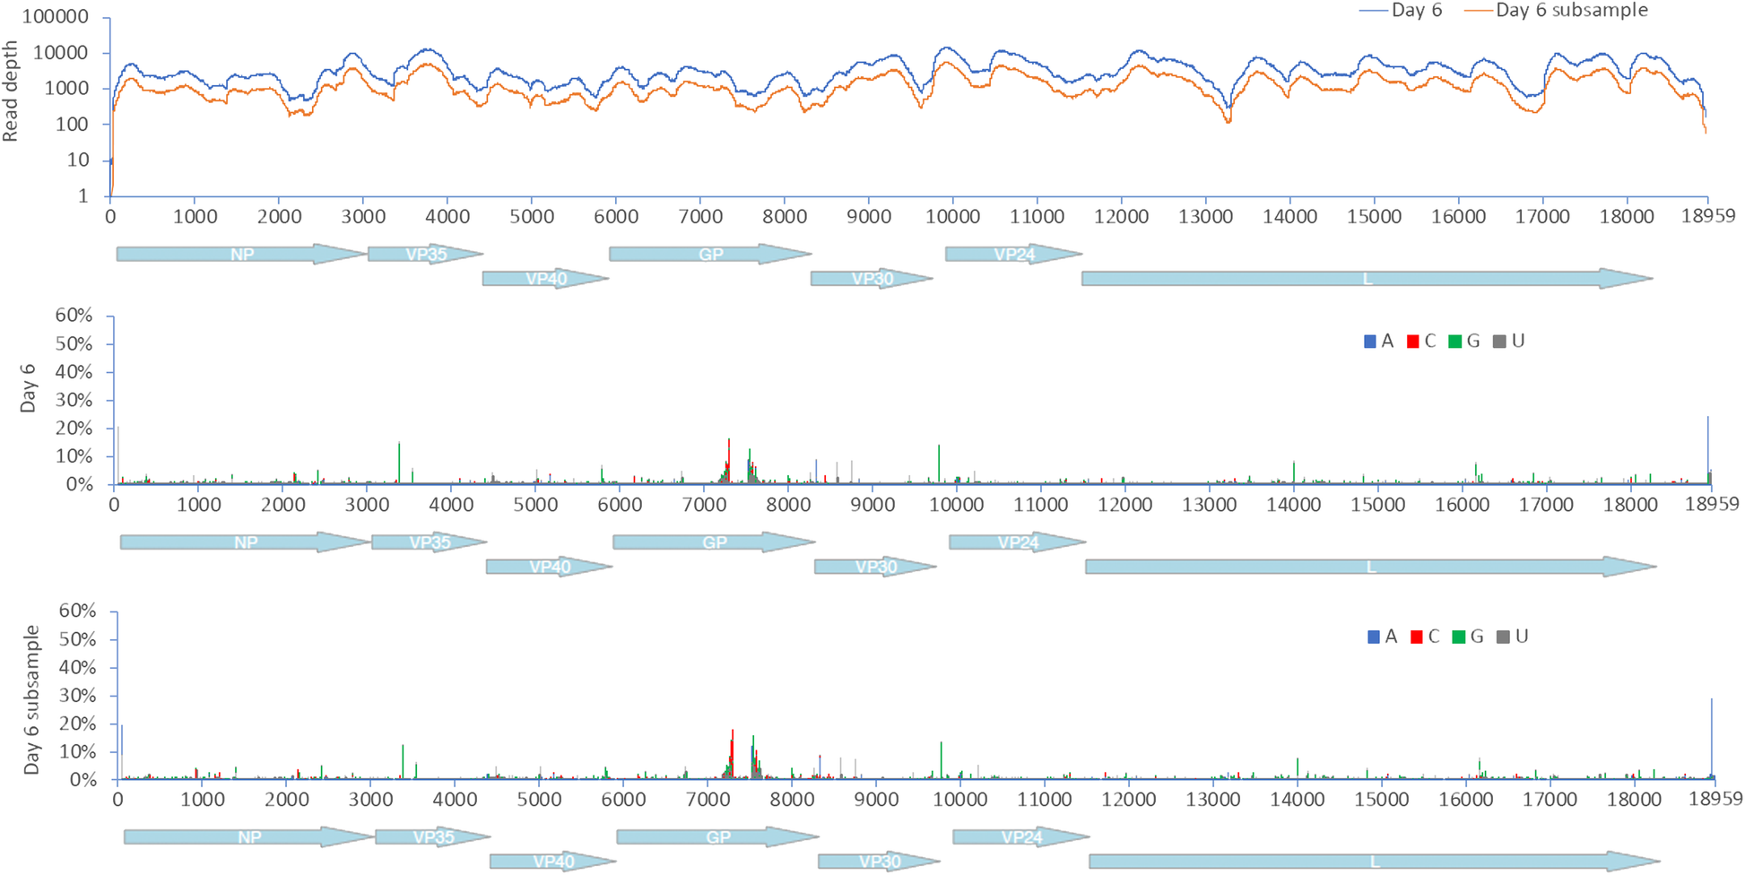This screenshot has width=1745, height=875.
Task: Pick the green G swatch in Day 6 subsample legend
Action: click(x=1459, y=637)
